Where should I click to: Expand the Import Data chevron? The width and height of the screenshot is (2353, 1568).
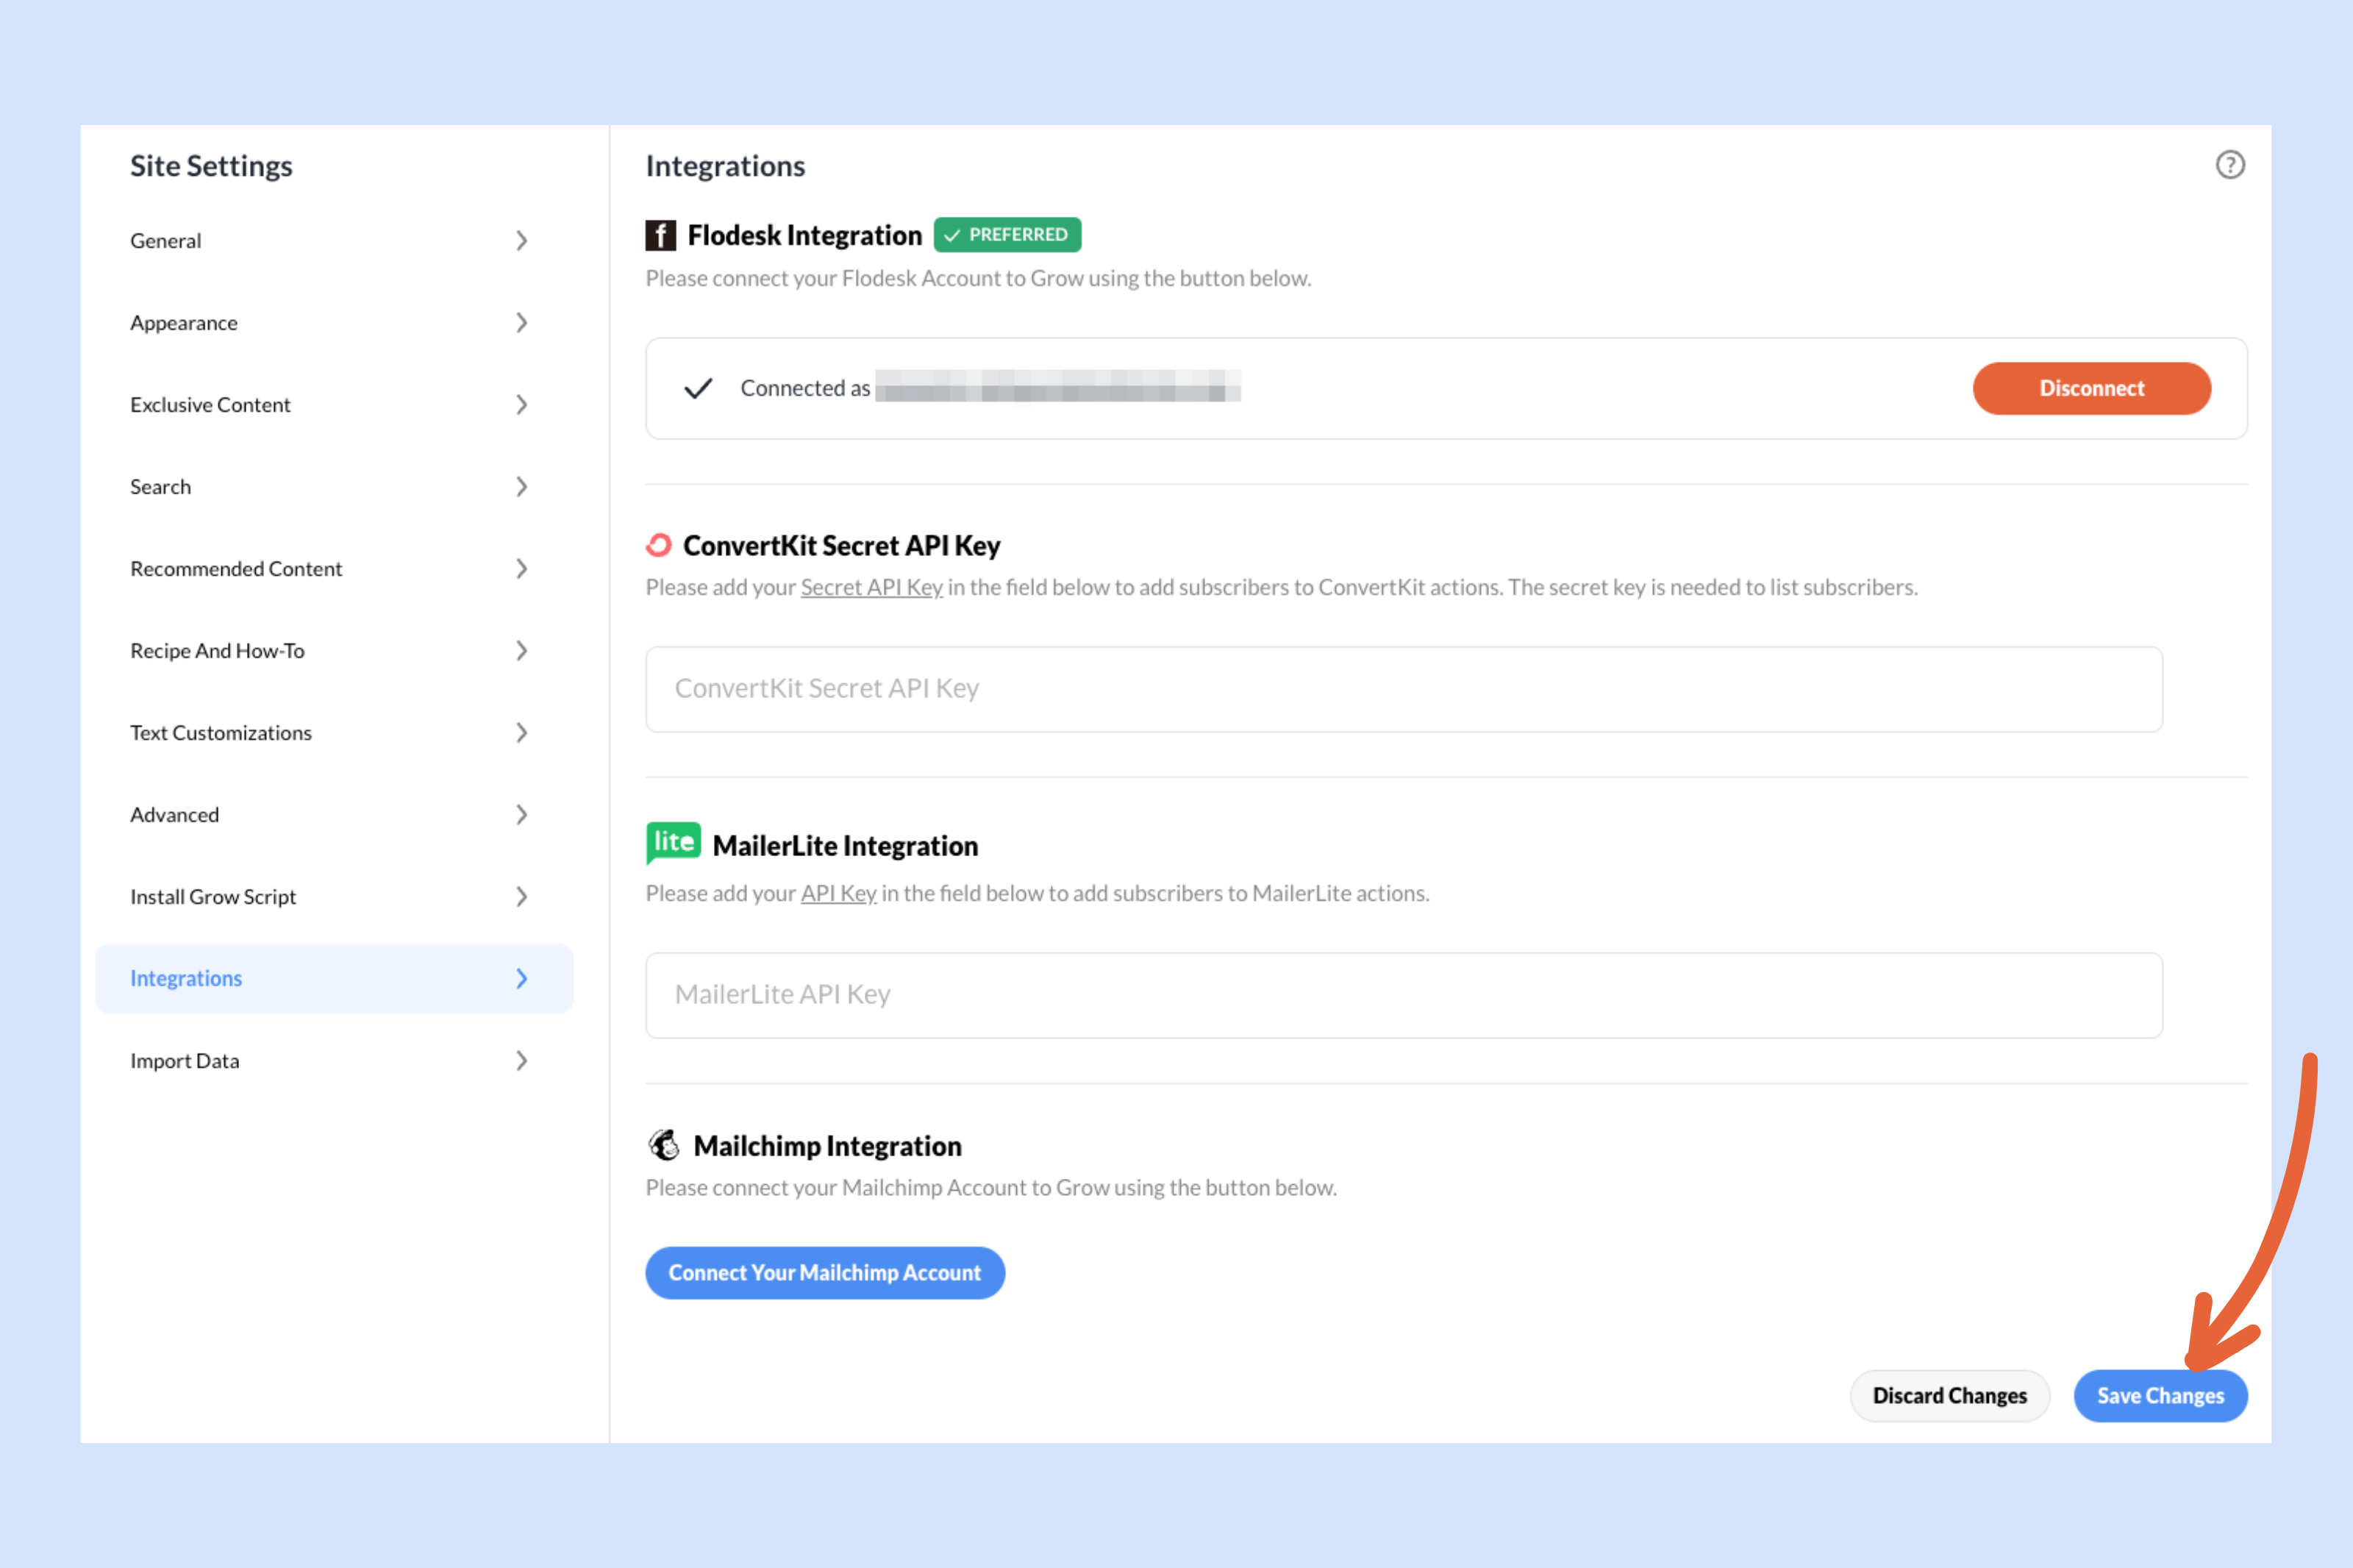tap(521, 1061)
